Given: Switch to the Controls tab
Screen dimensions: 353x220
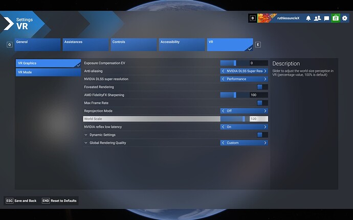Looking at the screenshot, I should tap(134, 44).
